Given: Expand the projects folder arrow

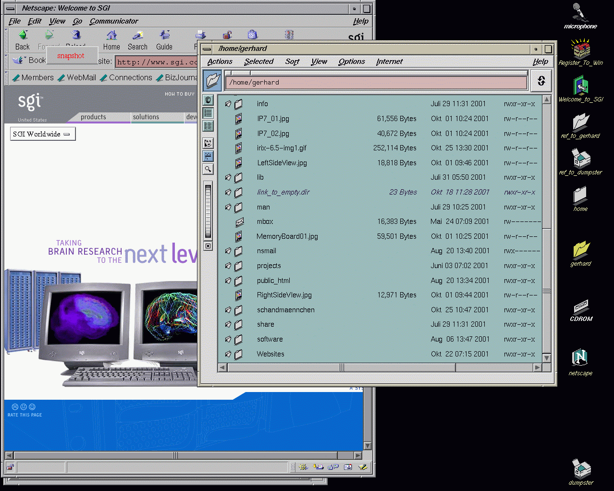Looking at the screenshot, I should pyautogui.click(x=228, y=266).
